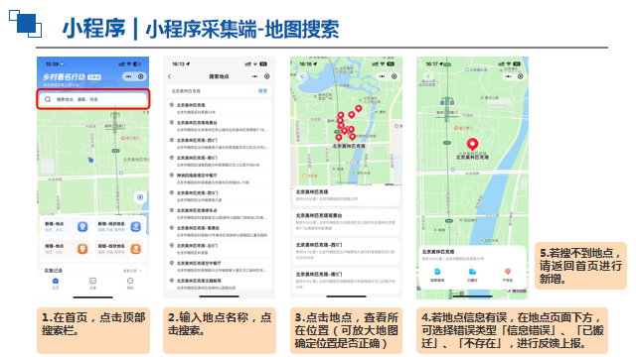Tap the blue 新增-地点 pin icon
The width and height of the screenshot is (636, 357).
(82, 227)
